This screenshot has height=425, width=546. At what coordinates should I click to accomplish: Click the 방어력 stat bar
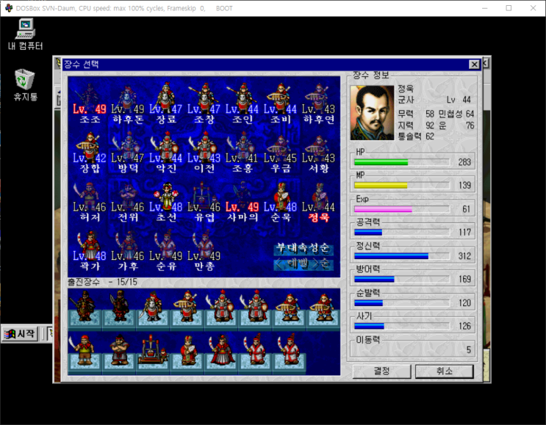point(401,279)
